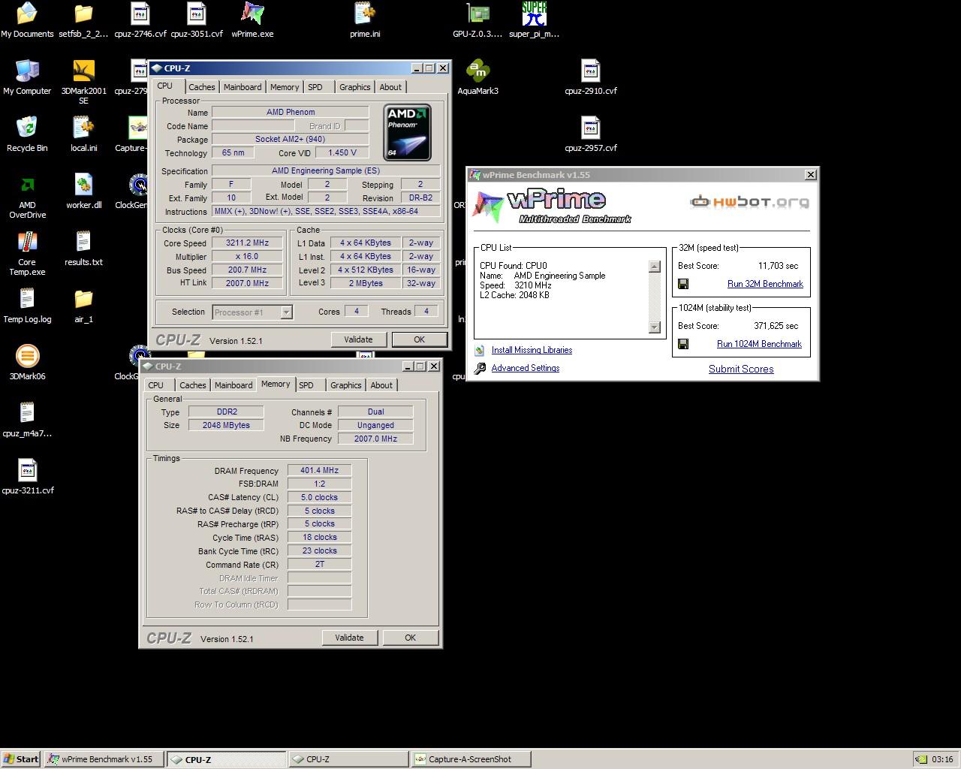Open results.txt file icon
The height and width of the screenshot is (769, 961).
pos(83,249)
